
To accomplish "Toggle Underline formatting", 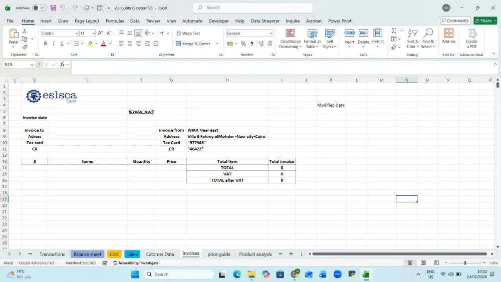I will point(62,44).
